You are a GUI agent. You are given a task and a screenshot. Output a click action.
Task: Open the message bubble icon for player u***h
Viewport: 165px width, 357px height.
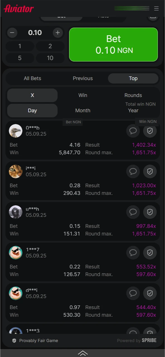click(133, 212)
